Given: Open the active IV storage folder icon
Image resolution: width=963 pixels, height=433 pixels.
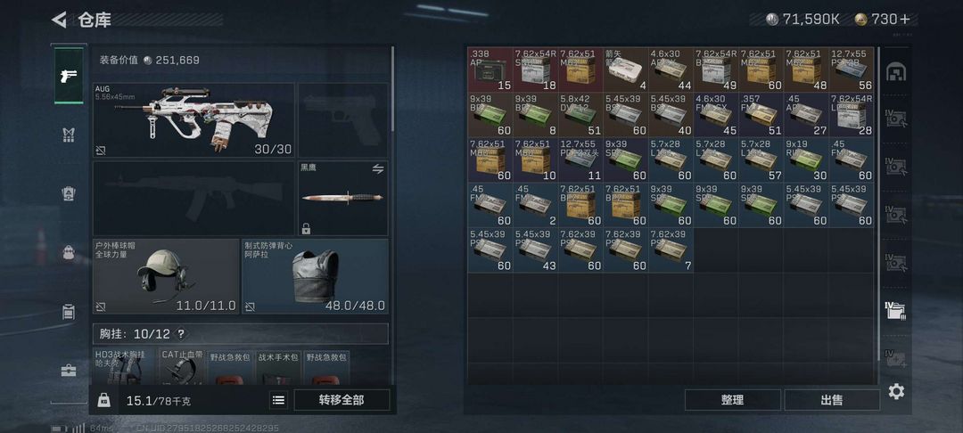Looking at the screenshot, I should [895, 310].
